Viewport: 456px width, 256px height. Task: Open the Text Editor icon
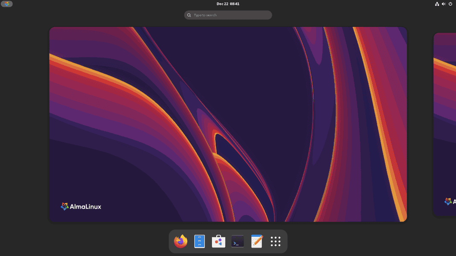click(256, 241)
